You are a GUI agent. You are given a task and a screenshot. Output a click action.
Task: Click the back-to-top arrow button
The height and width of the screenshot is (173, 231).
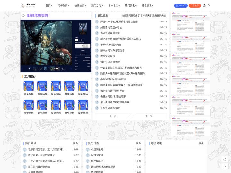tap(225, 166)
